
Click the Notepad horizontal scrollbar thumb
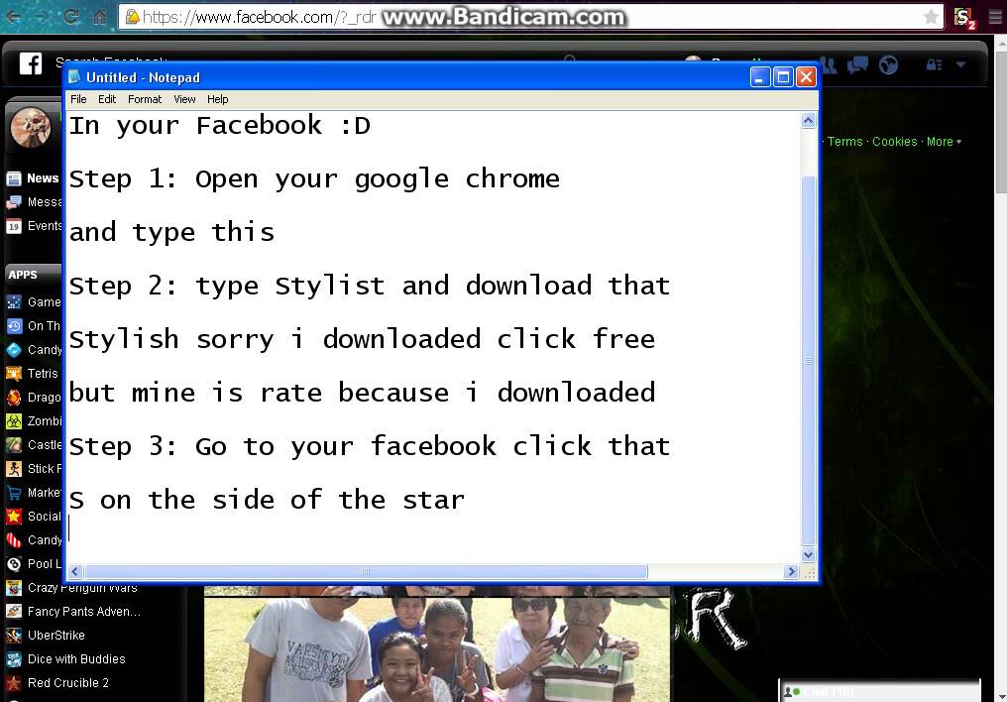point(366,572)
